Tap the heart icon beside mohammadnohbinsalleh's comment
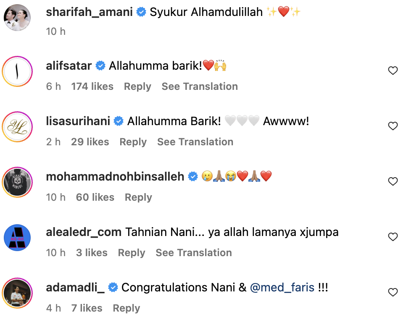406x325 pixels. point(393,181)
